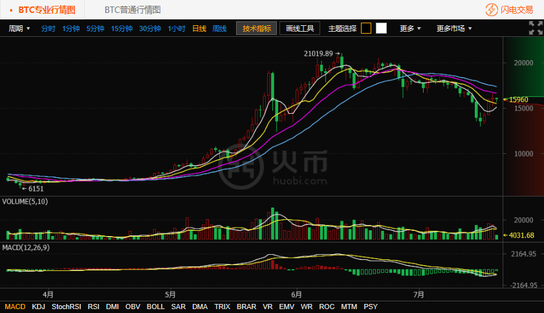The image size is (544, 313).
Task: Select OBV indicator
Action: point(133,307)
